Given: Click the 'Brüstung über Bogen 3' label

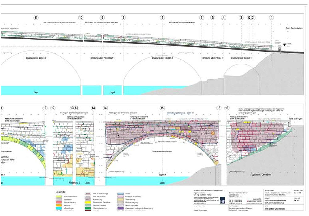Looking at the screenshot, I should (x=36, y=58).
